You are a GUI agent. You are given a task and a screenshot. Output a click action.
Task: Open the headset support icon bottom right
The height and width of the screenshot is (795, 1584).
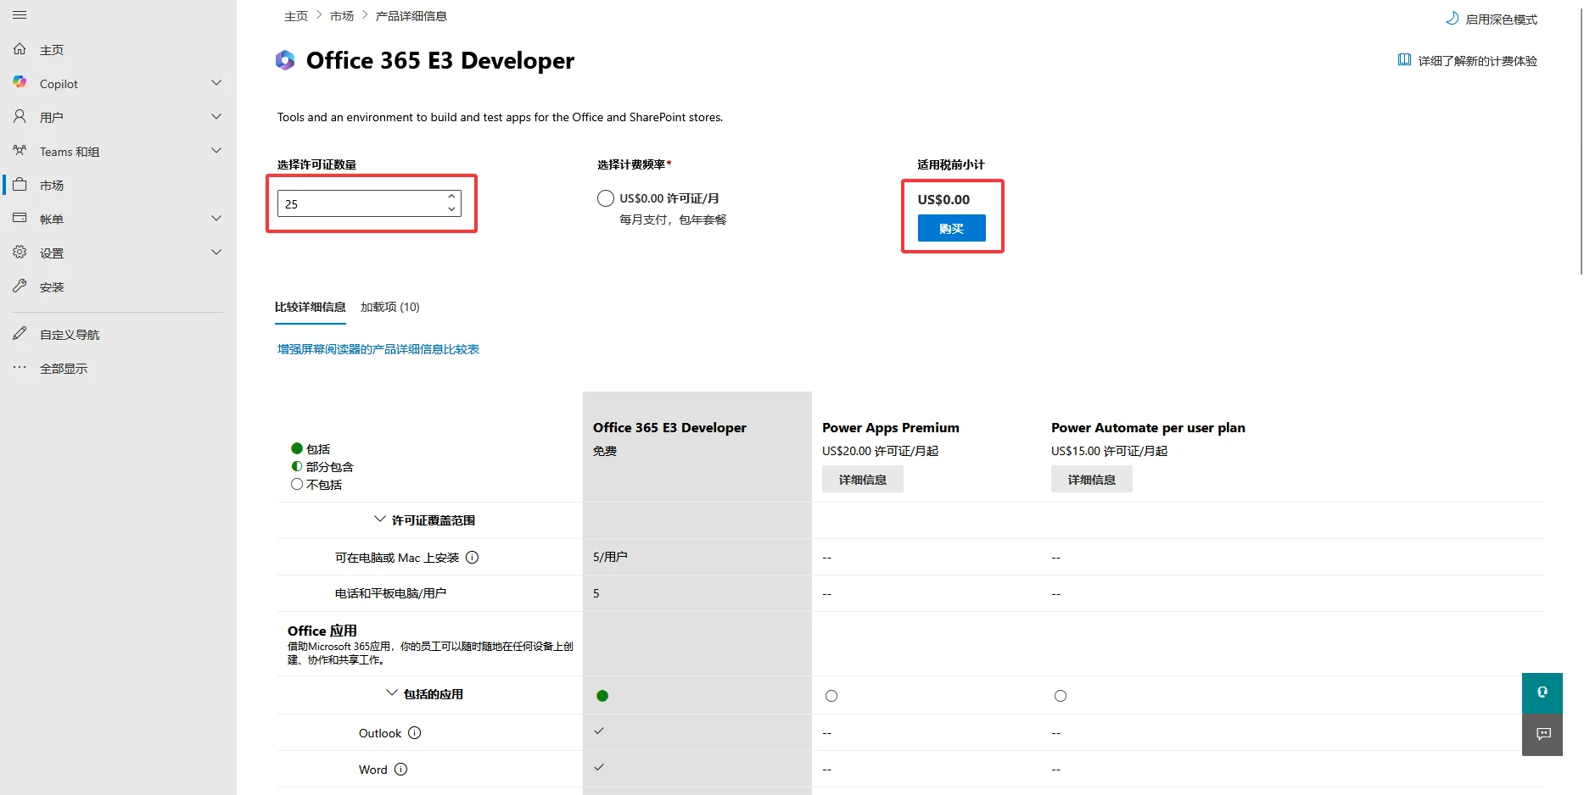coord(1542,692)
